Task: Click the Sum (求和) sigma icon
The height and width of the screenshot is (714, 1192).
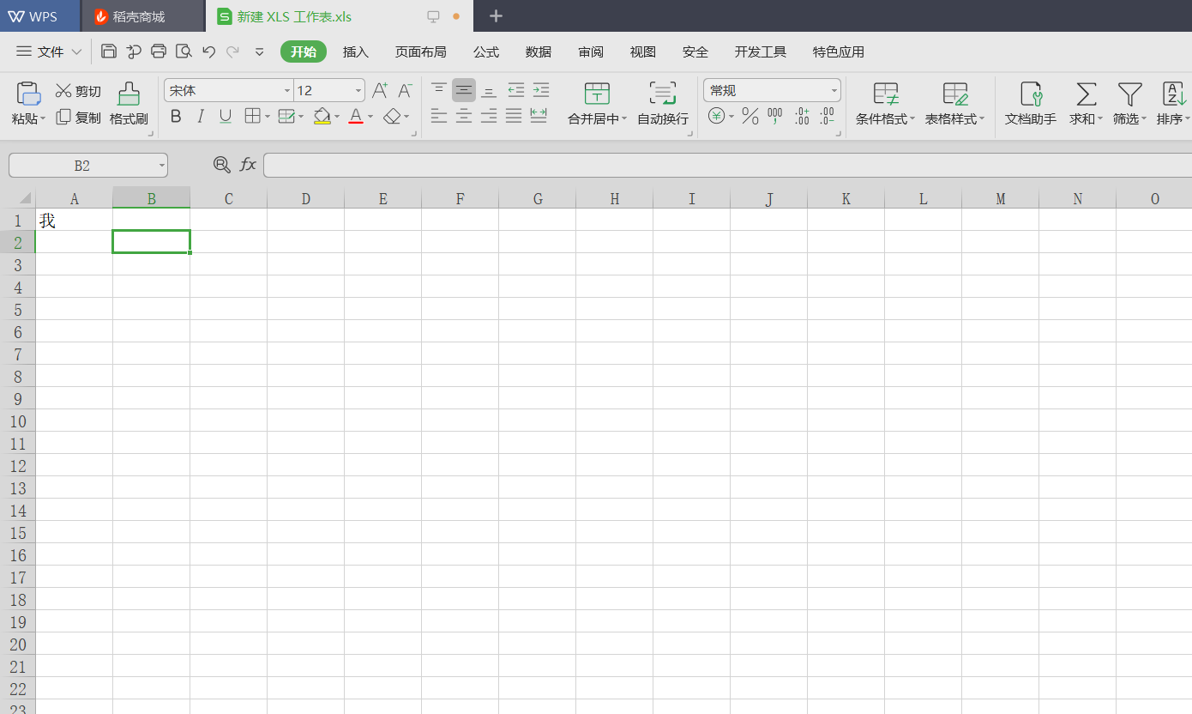Action: pyautogui.click(x=1087, y=94)
